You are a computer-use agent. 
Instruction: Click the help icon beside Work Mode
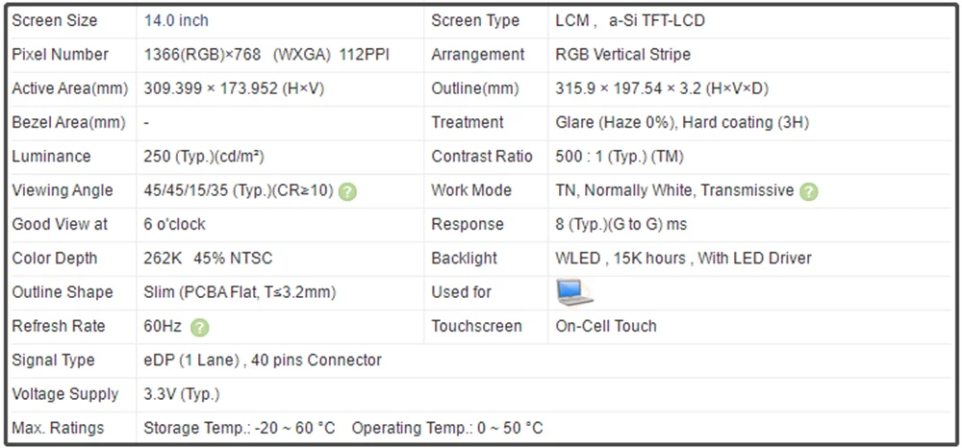pyautogui.click(x=809, y=192)
